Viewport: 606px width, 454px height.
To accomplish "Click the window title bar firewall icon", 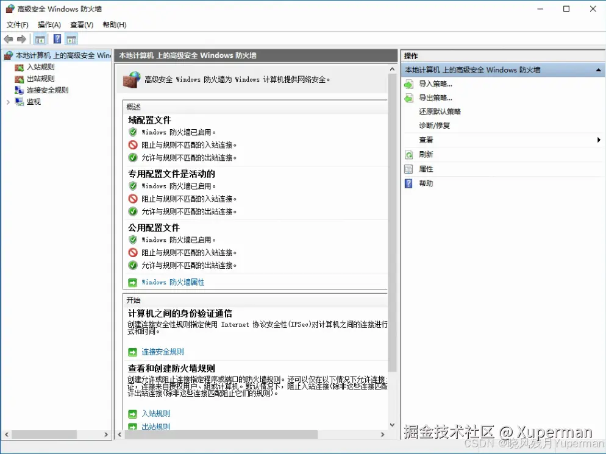I will pos(10,9).
